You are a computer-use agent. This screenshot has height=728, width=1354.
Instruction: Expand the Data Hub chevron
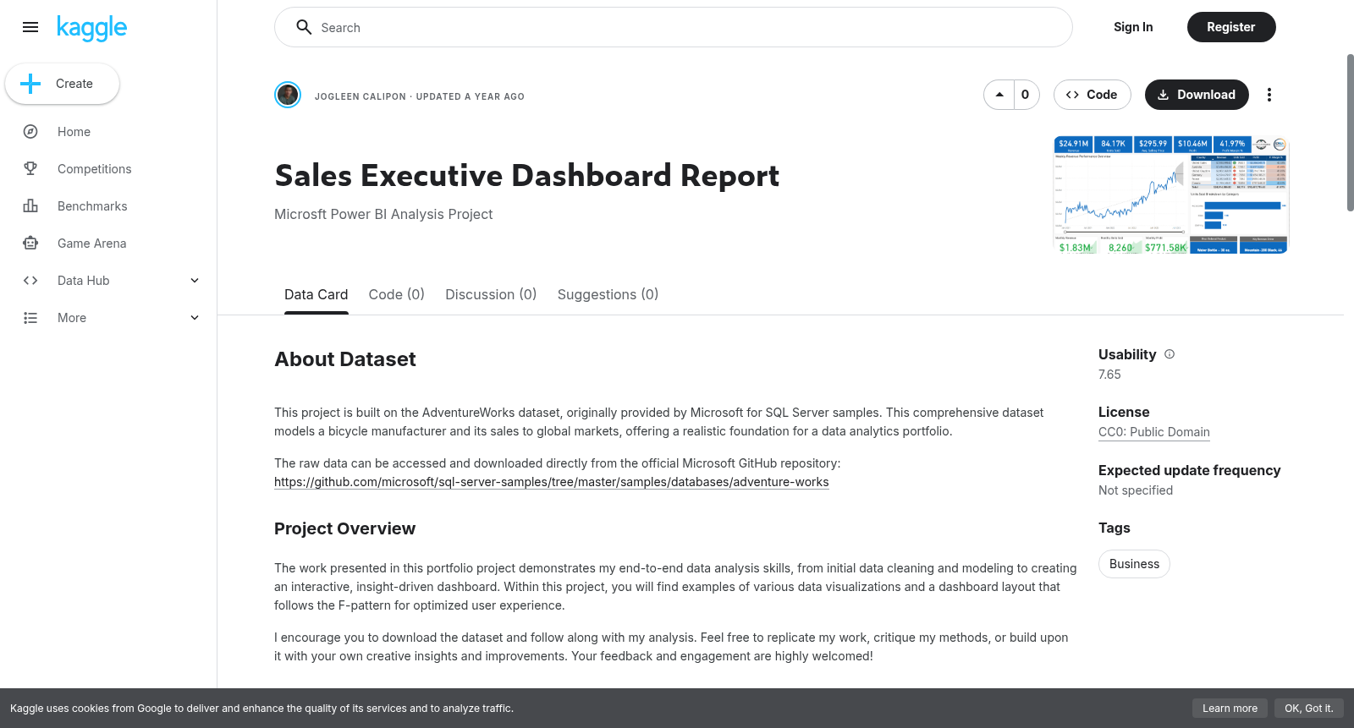[x=195, y=281]
